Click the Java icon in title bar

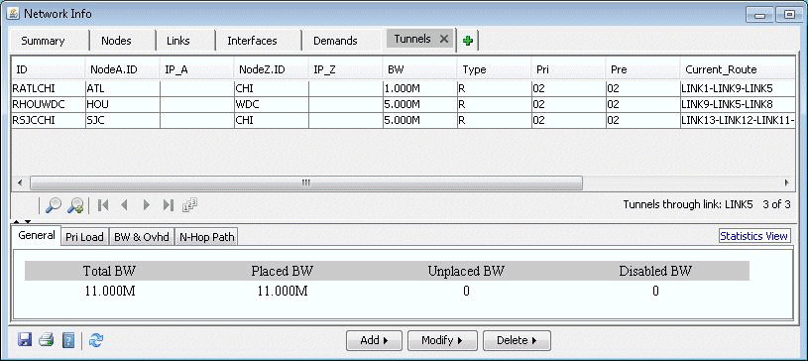[14, 14]
